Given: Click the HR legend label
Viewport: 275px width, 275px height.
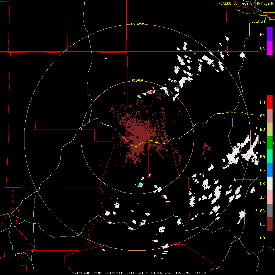Looking at the screenshot, I should pyautogui.click(x=262, y=143).
